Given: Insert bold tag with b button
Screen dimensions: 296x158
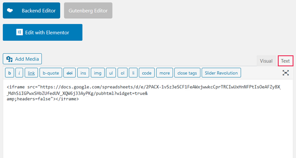Looking at the screenshot, I should [x=9, y=73].
